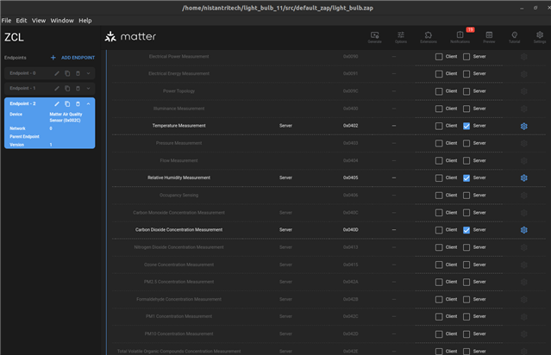
Task: Uncheck Server for Carbon Dioxide Concentration Measurement
Action: (x=466, y=230)
